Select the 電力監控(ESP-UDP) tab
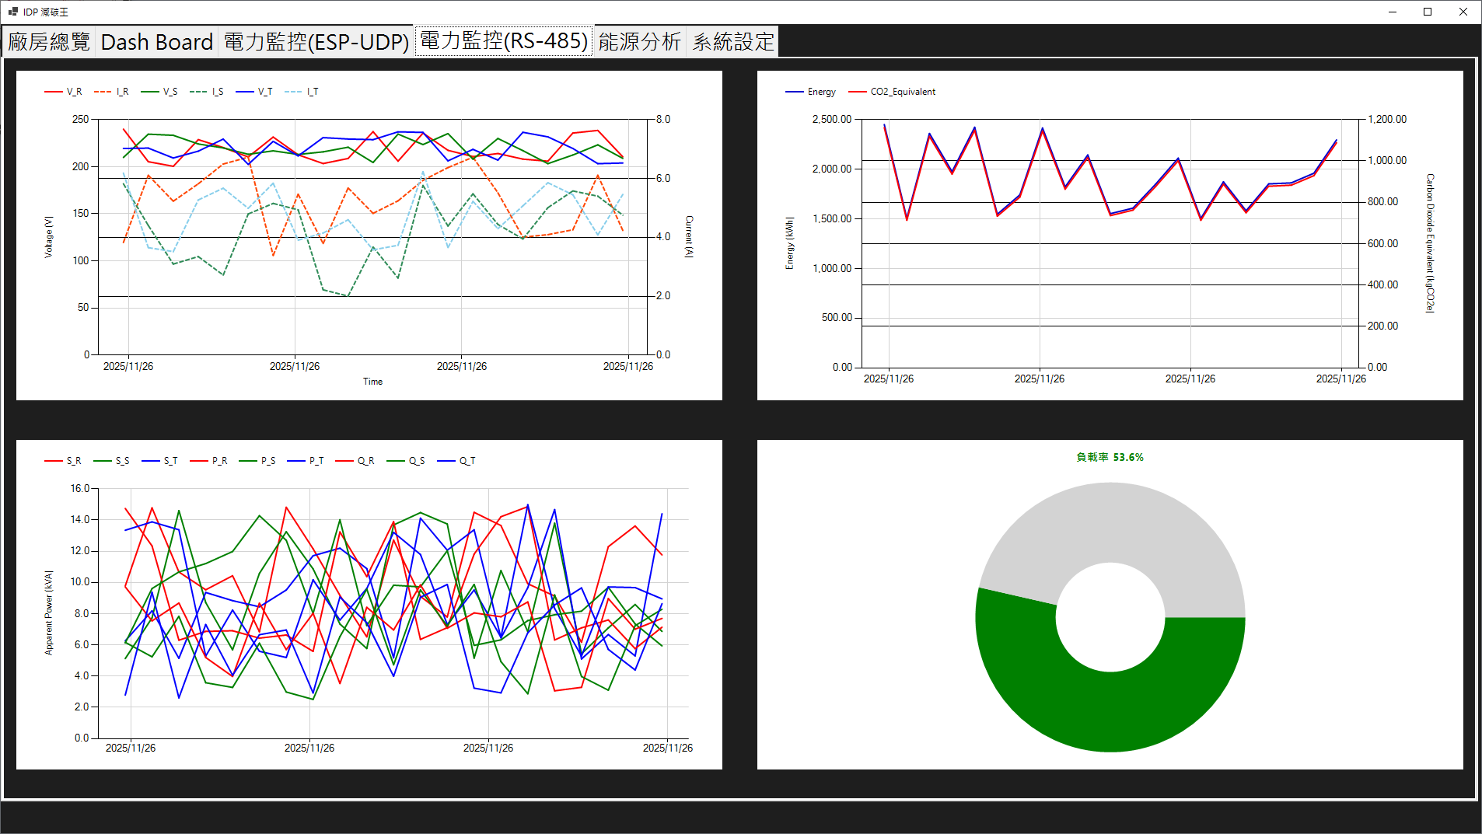The image size is (1482, 834). click(x=315, y=40)
